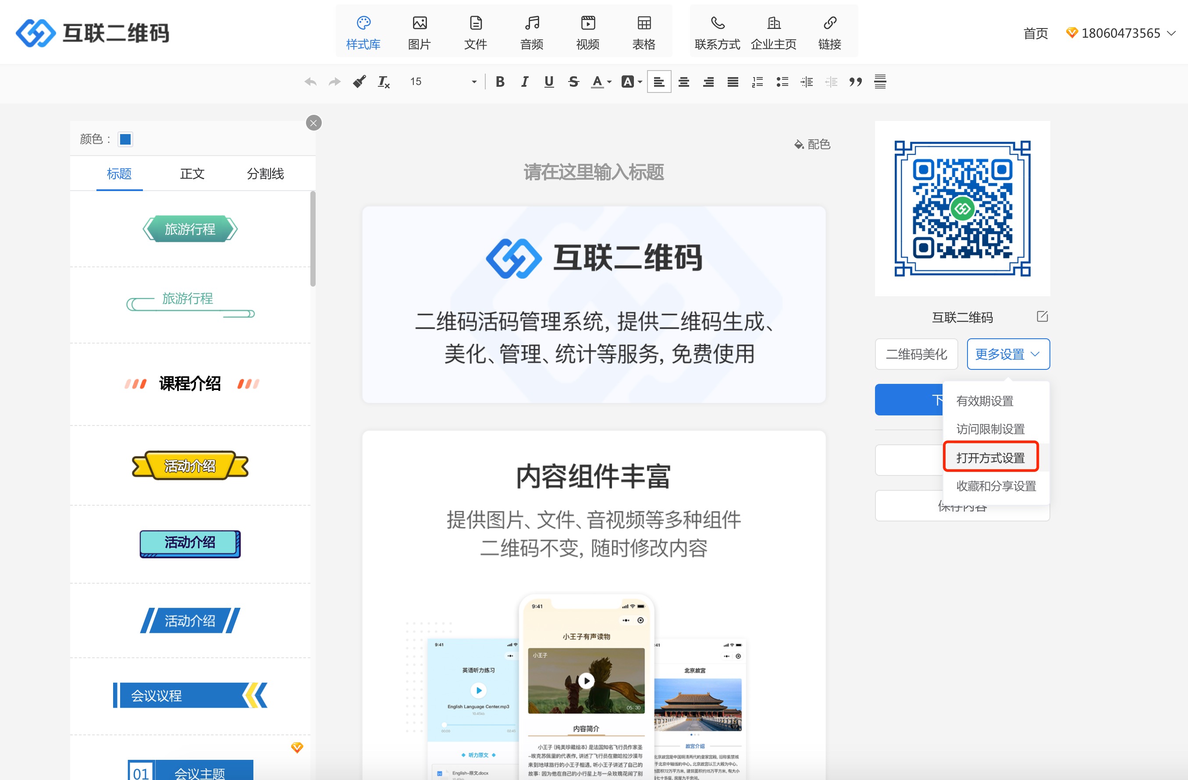Choose the outlined 旅游行程 title style

tap(190, 304)
